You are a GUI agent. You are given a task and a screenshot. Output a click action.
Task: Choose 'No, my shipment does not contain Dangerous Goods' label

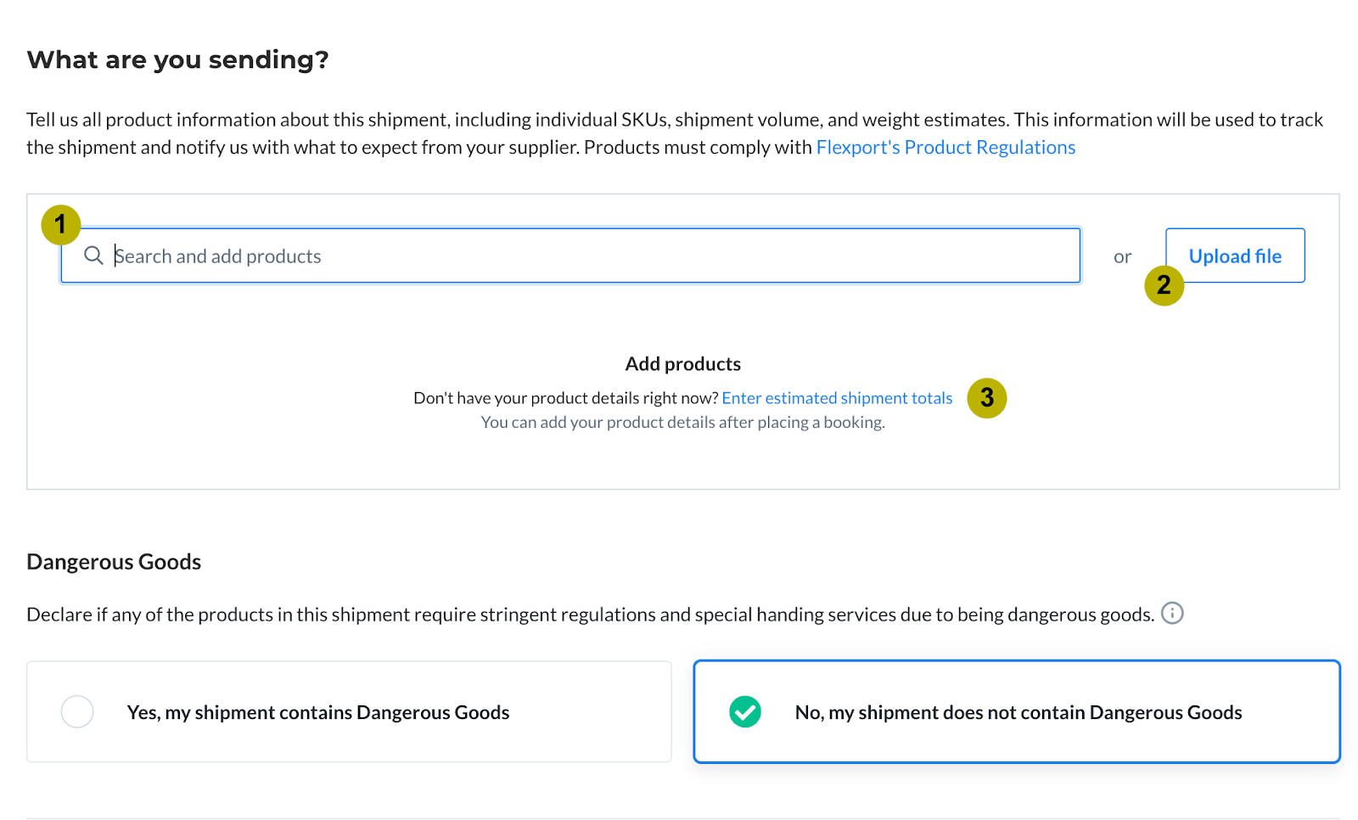point(1018,712)
